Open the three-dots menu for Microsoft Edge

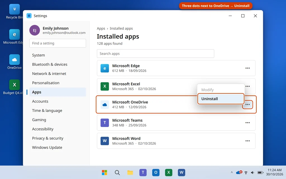click(247, 68)
